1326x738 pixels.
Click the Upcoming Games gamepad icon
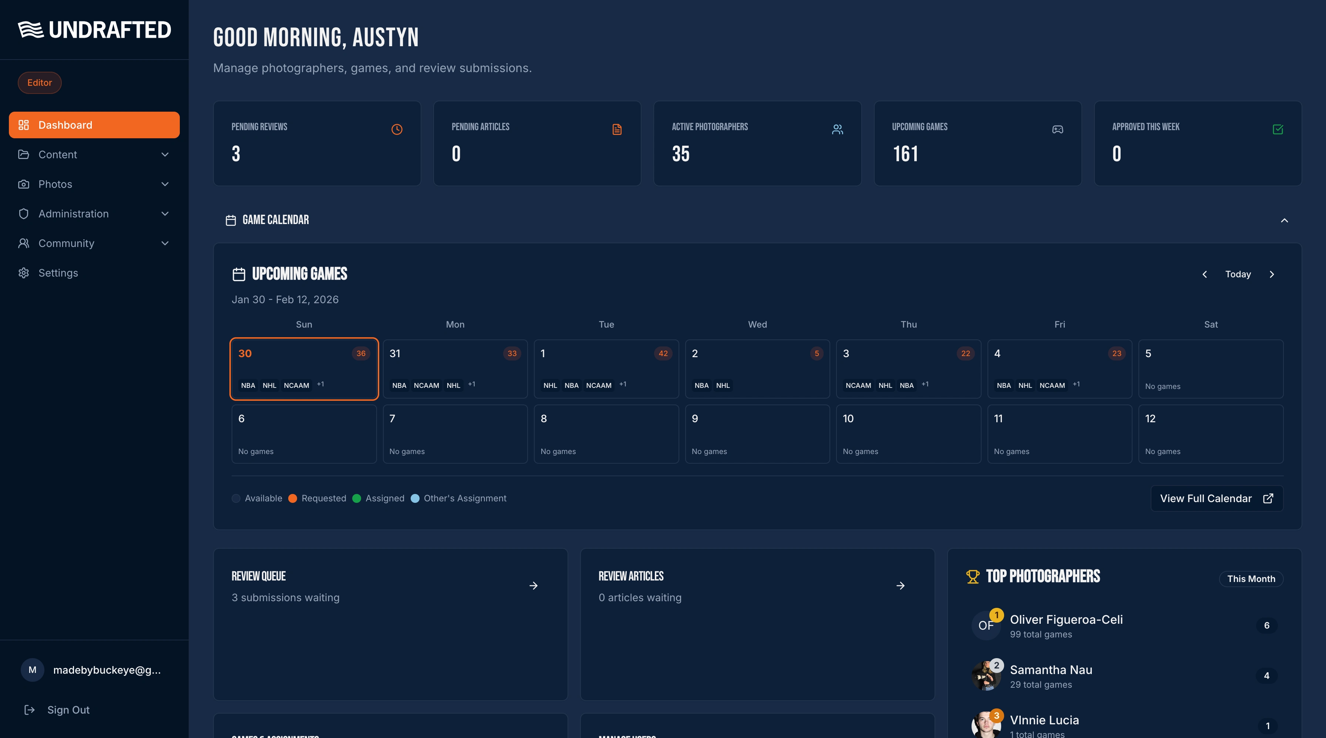click(x=1057, y=129)
